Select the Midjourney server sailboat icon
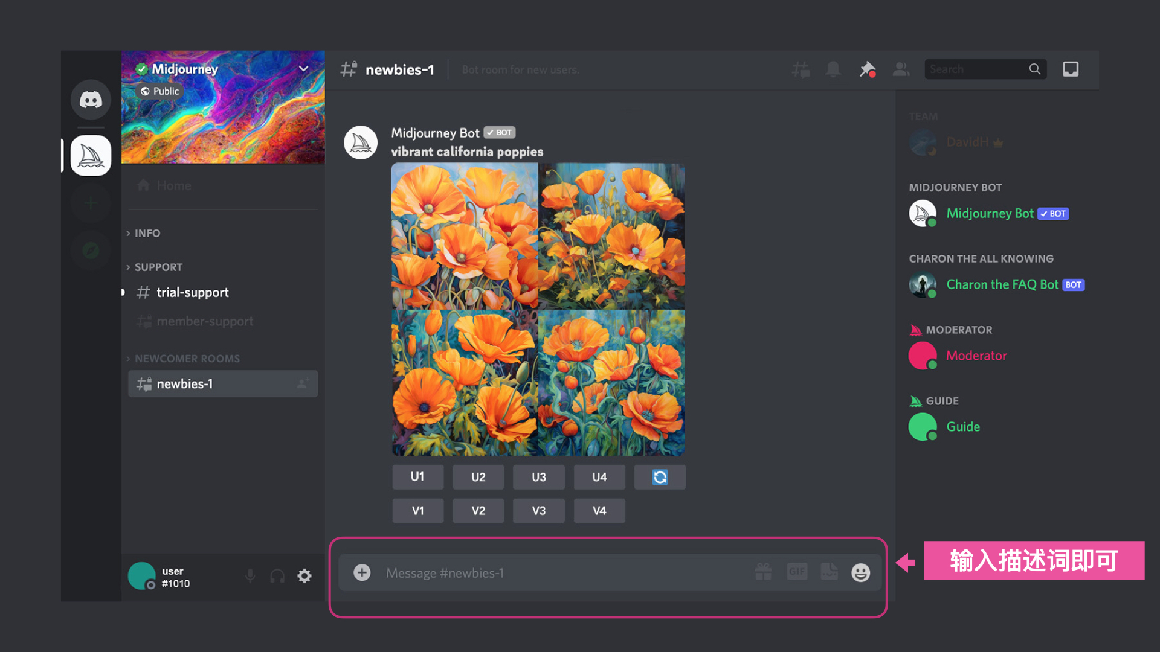The width and height of the screenshot is (1160, 652). tap(91, 156)
